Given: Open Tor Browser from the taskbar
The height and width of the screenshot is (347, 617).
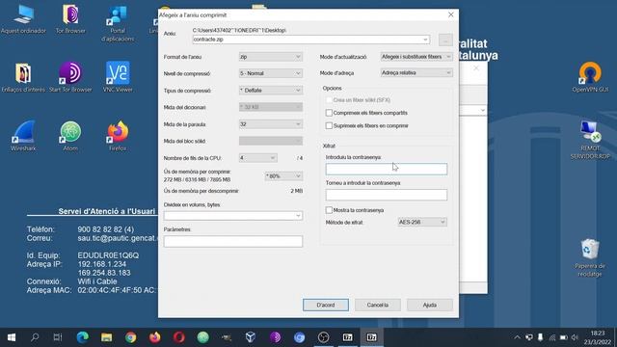Looking at the screenshot, I should [x=275, y=337].
